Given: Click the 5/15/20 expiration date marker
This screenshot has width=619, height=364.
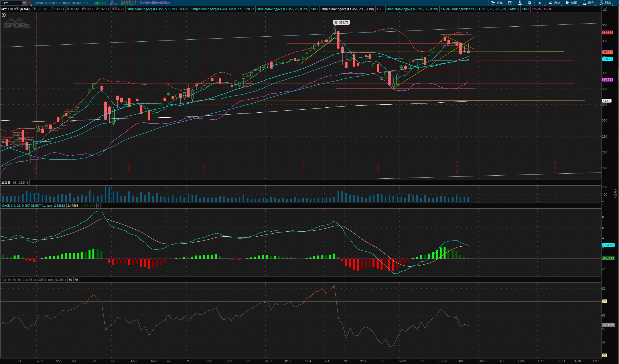Looking at the screenshot, I should (35, 168).
